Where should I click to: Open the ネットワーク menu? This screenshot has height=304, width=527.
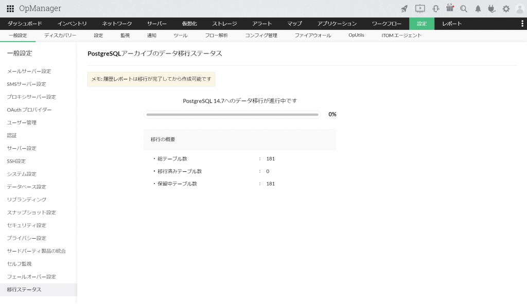117,24
